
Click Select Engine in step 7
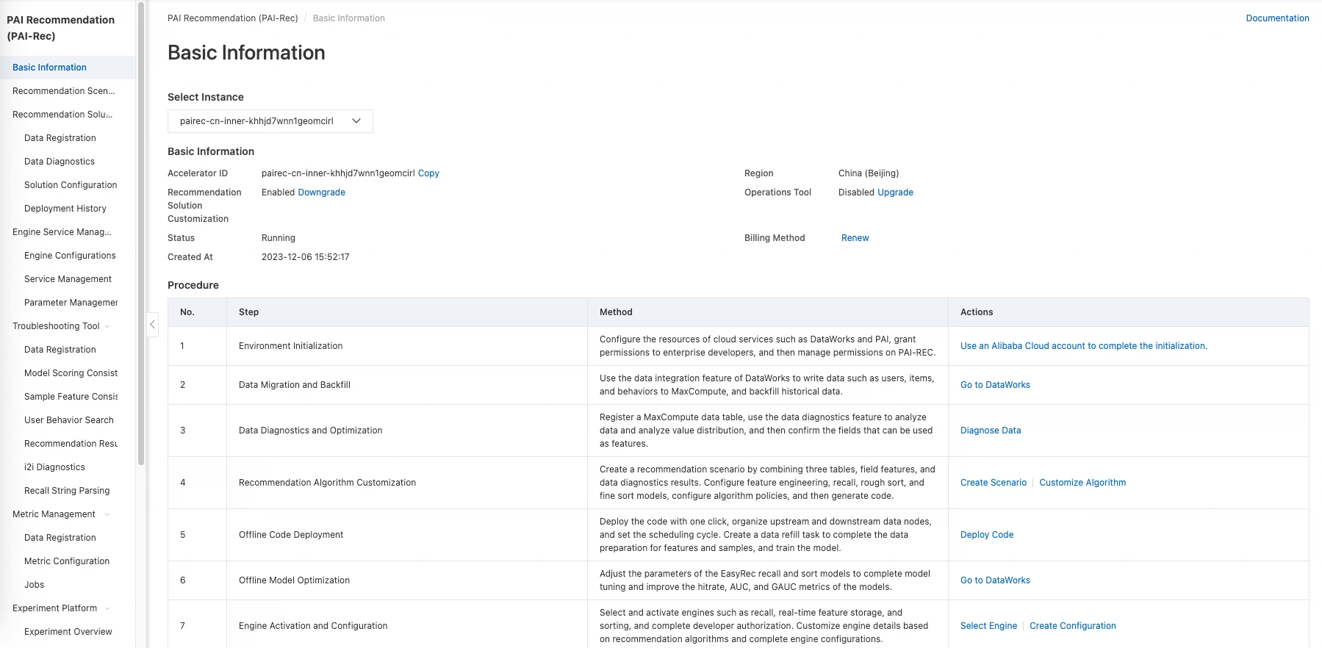(988, 626)
